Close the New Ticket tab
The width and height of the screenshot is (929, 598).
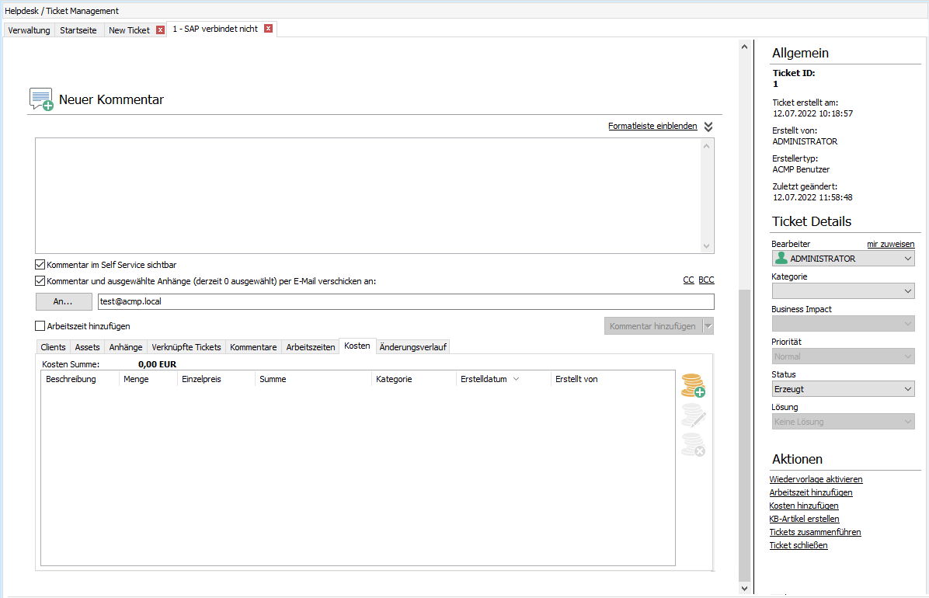[161, 30]
